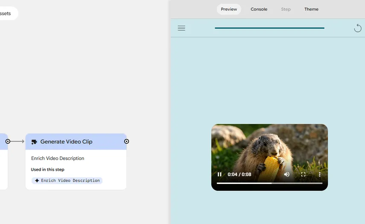The height and width of the screenshot is (224, 365).
Task: Click the 'Enrich Video Description' step description text
Action: (x=58, y=158)
